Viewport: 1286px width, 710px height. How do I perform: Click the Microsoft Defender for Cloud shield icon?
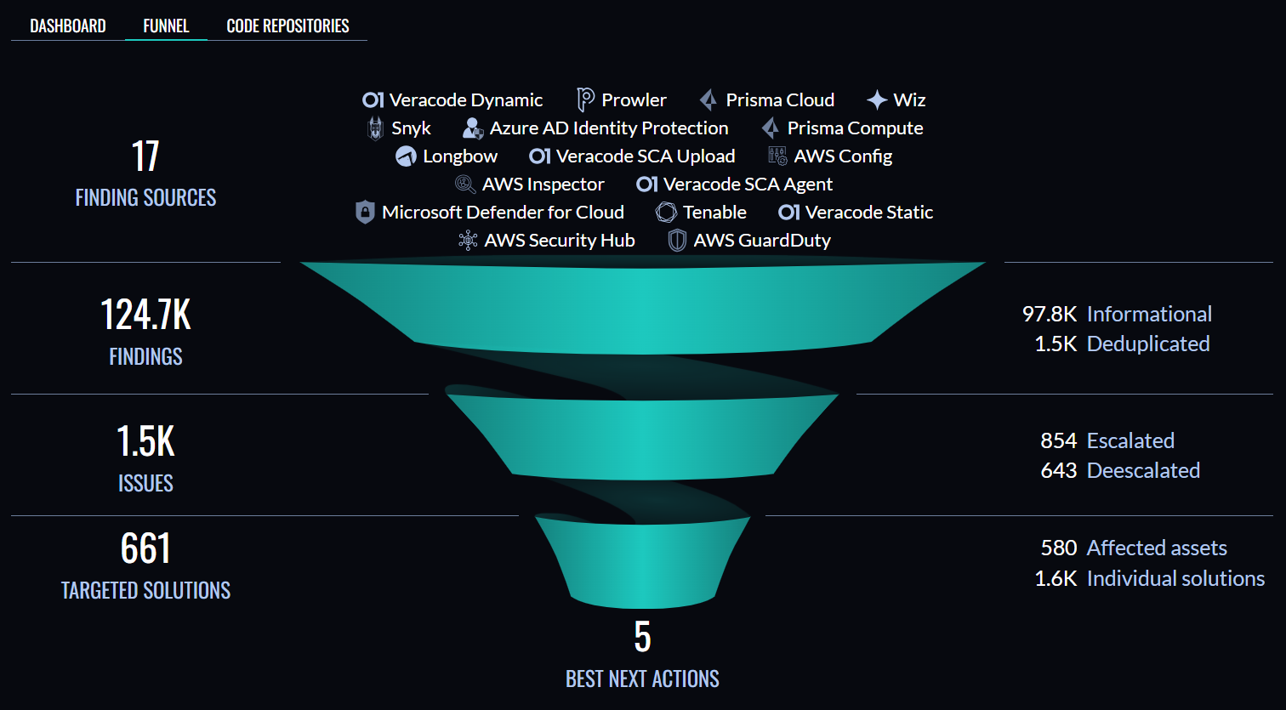365,213
